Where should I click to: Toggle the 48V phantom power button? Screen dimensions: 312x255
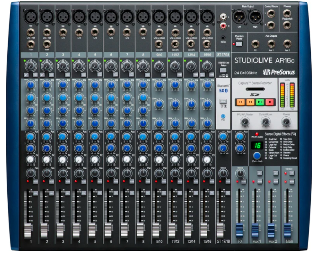tap(239, 44)
